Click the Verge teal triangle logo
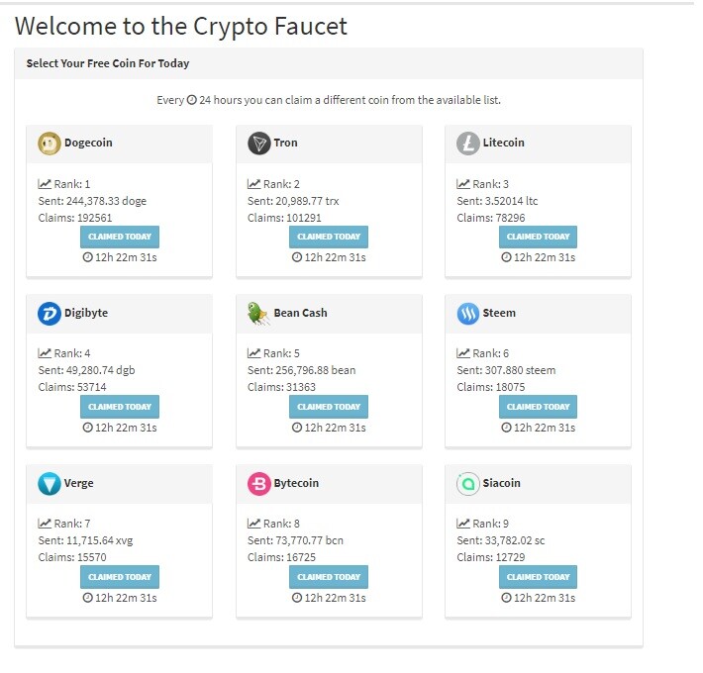 click(50, 484)
